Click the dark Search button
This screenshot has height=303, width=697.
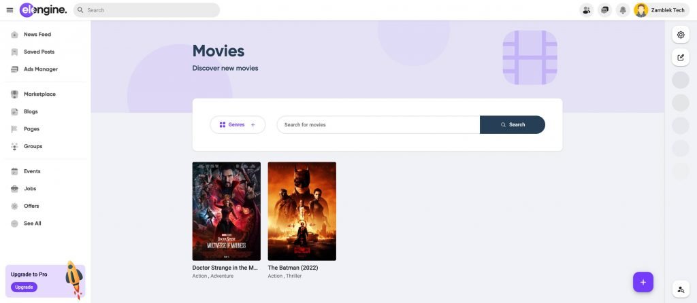(x=513, y=124)
